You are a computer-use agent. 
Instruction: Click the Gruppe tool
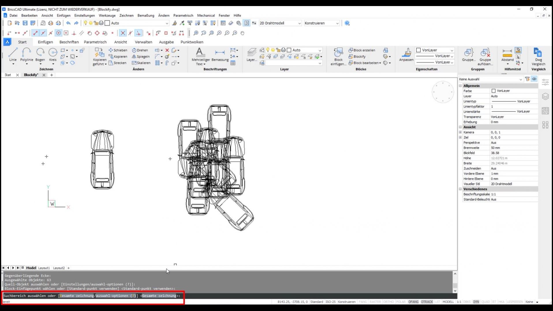(x=468, y=55)
